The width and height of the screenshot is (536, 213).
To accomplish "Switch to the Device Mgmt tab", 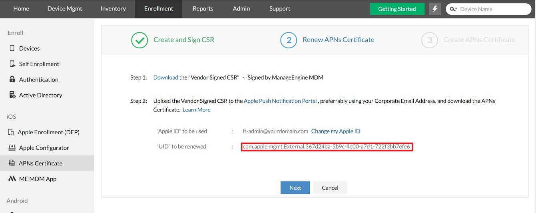I will tap(65, 9).
